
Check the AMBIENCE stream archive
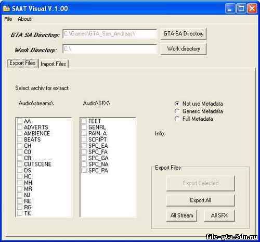(20, 133)
